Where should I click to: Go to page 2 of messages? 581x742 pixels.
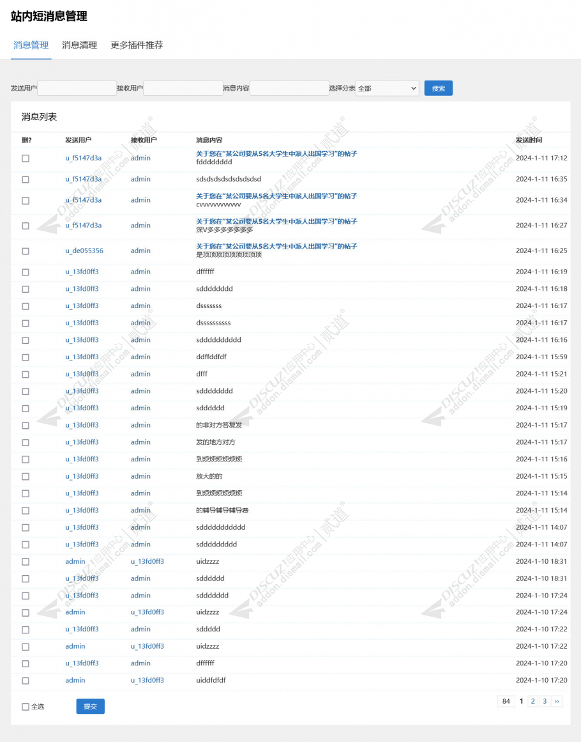(x=532, y=701)
